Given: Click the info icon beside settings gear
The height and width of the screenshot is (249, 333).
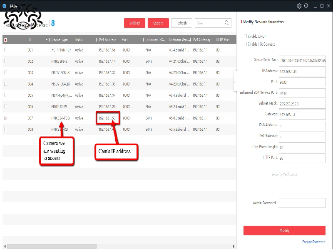Looking at the screenshot, I should pyautogui.click(x=306, y=6).
